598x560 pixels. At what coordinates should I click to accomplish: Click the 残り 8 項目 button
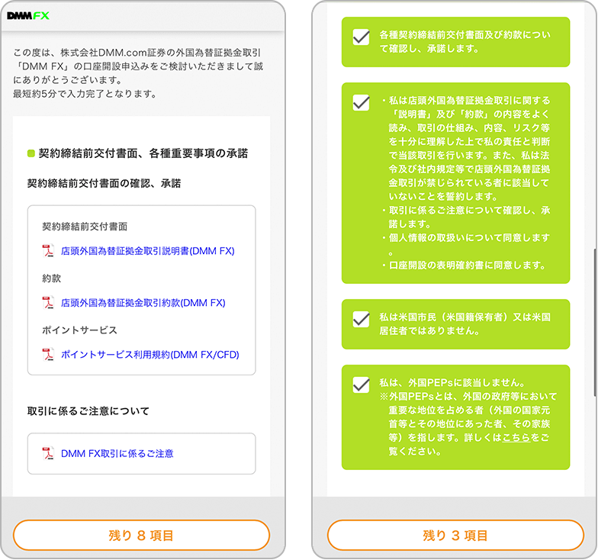(x=141, y=536)
